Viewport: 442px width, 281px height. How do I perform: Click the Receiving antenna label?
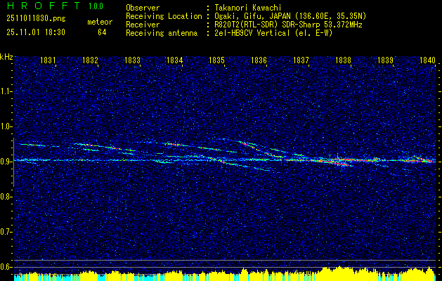pyautogui.click(x=162, y=33)
